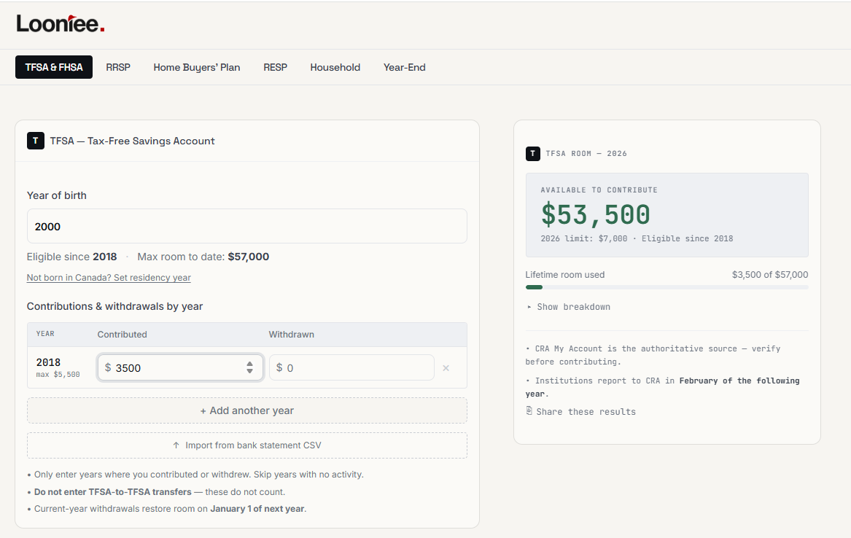Image resolution: width=851 pixels, height=538 pixels.
Task: Add another year row
Action: coord(247,410)
